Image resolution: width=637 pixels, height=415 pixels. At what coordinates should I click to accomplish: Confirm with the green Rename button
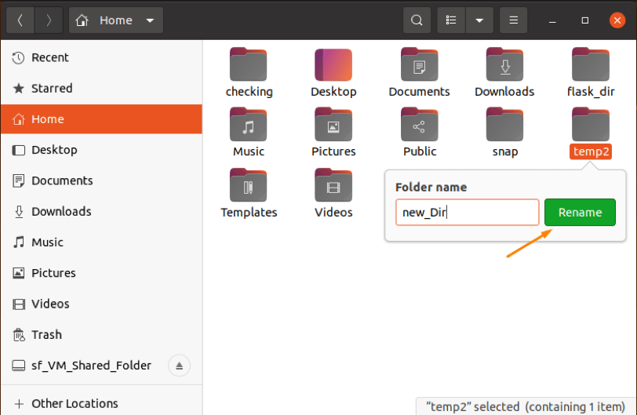pos(581,212)
